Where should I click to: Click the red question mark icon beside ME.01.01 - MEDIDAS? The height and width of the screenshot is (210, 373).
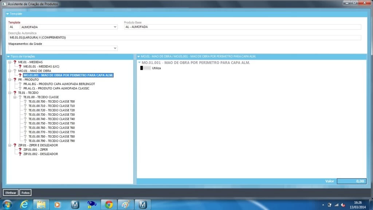[x=20, y=66]
